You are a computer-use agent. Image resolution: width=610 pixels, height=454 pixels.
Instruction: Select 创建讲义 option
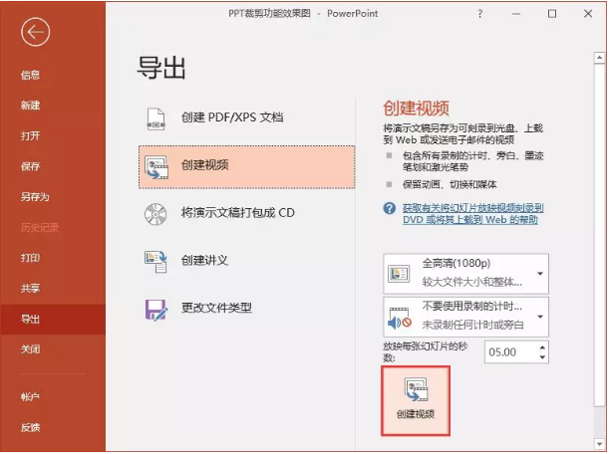click(x=246, y=261)
